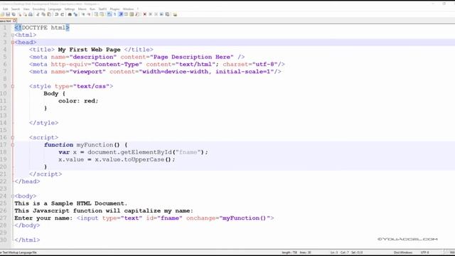Open the View menu
This screenshot has height=256, width=455.
pos(26,9)
